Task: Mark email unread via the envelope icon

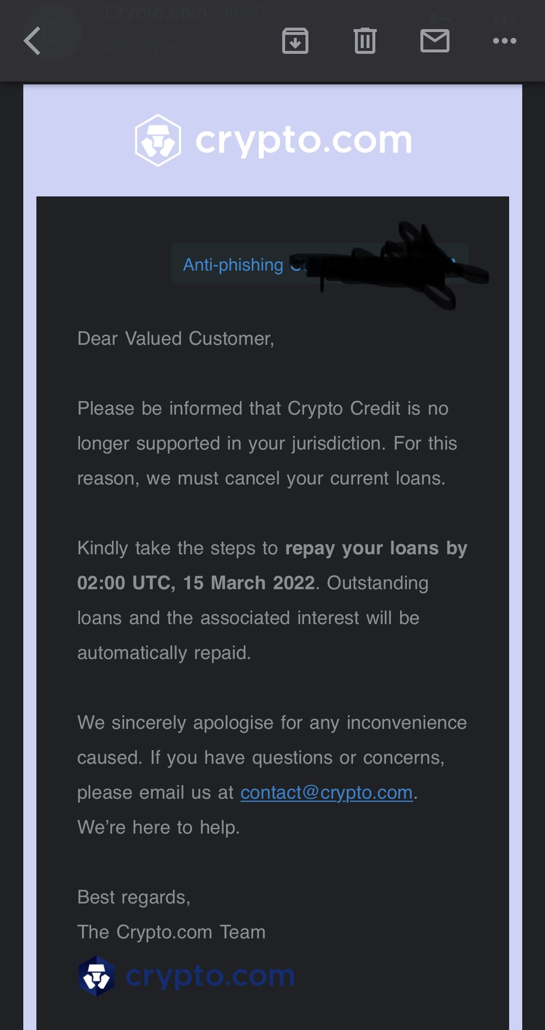Action: (x=434, y=41)
